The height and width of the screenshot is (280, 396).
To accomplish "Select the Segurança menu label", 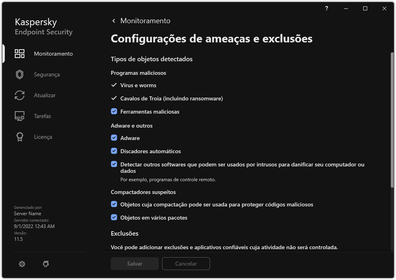I will pos(47,74).
